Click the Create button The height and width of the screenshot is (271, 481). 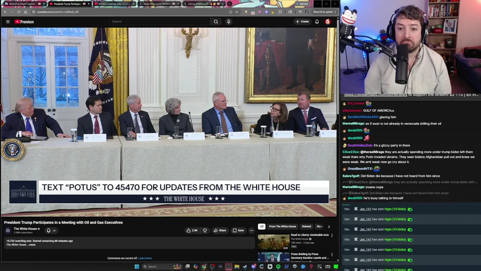click(x=302, y=21)
